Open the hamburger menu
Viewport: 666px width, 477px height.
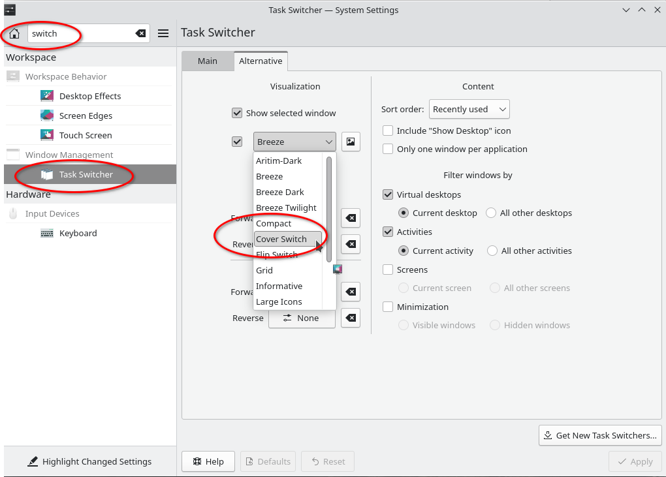(163, 33)
